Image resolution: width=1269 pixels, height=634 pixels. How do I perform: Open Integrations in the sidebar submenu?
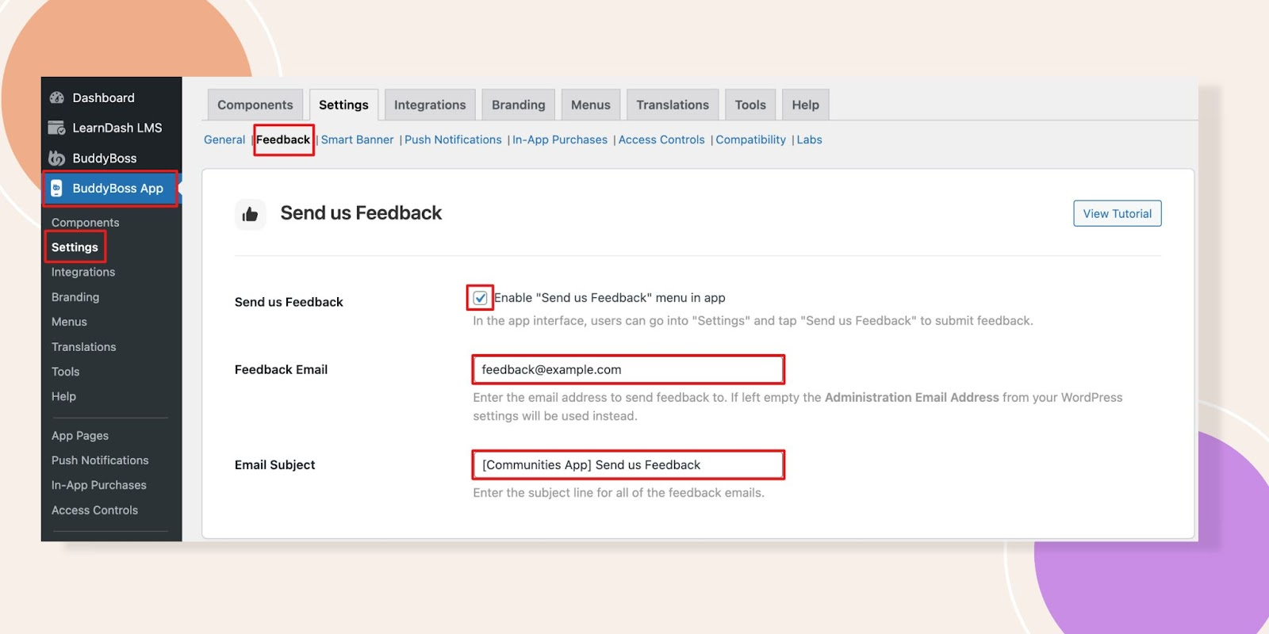point(83,272)
